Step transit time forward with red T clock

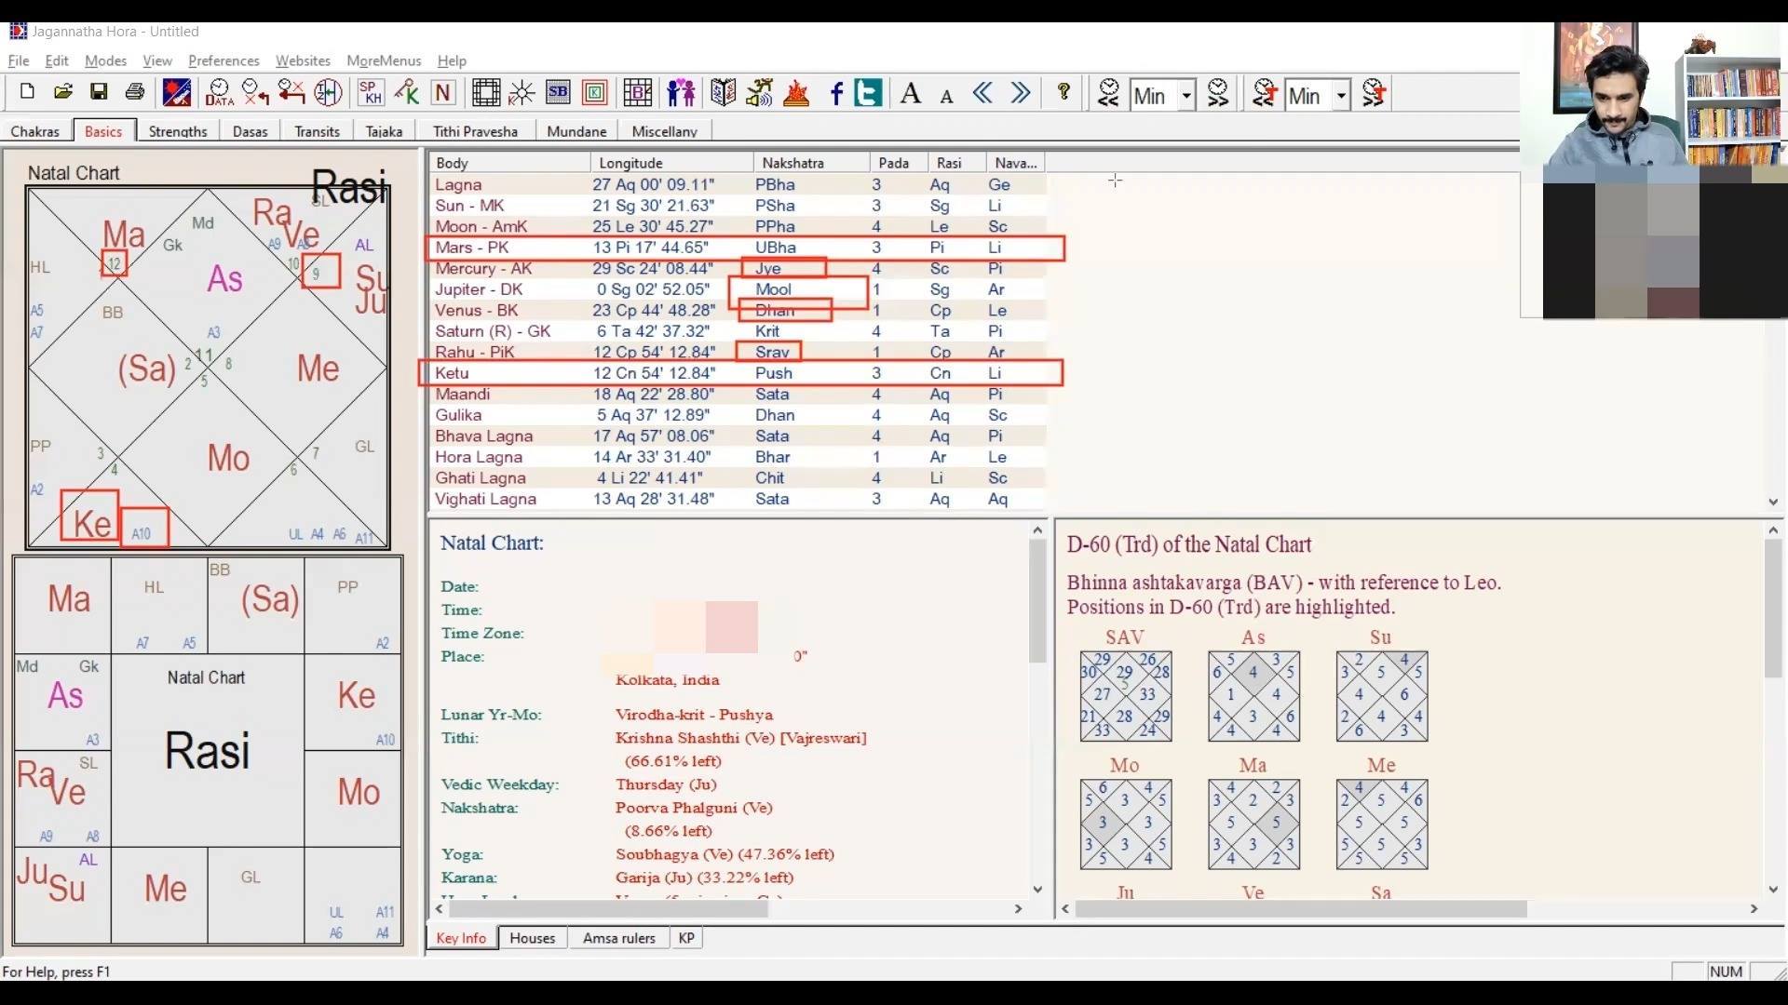(1375, 93)
